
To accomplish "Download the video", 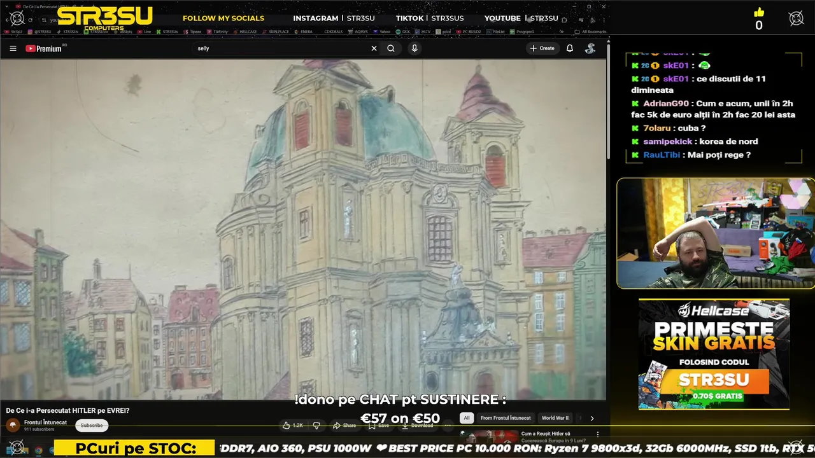I will pyautogui.click(x=418, y=426).
